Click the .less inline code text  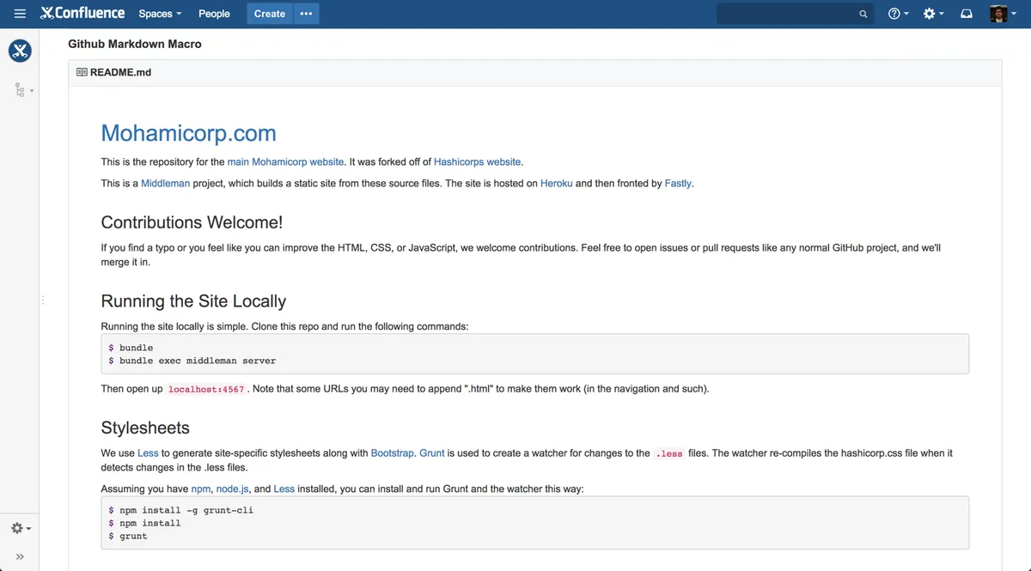669,453
